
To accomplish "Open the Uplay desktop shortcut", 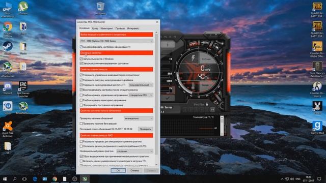I will pos(8,108).
